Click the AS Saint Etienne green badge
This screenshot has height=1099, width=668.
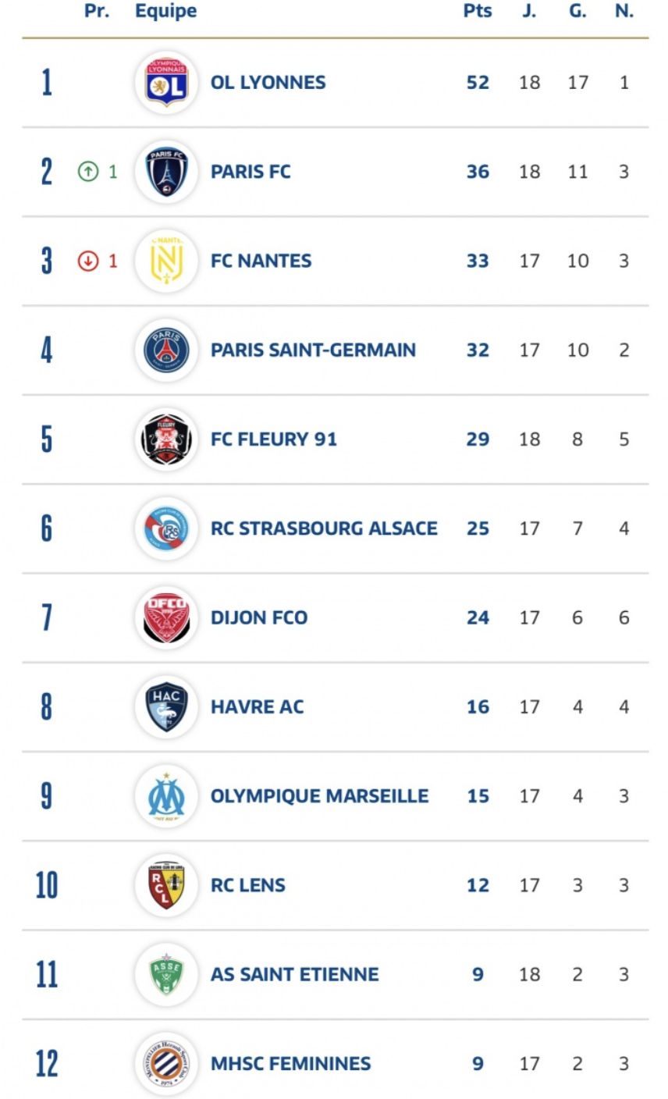click(166, 974)
